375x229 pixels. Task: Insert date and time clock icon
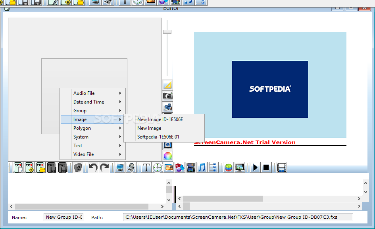tap(158, 167)
